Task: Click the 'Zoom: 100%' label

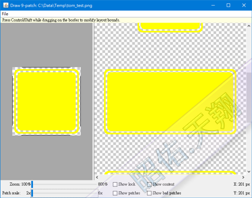Action: pyautogui.click(x=20, y=184)
